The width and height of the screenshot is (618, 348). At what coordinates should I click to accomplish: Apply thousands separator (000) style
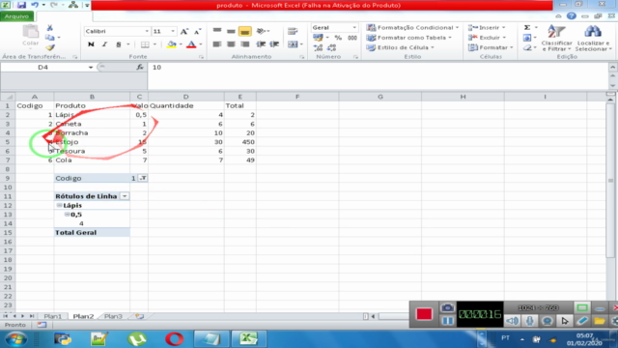351,38
